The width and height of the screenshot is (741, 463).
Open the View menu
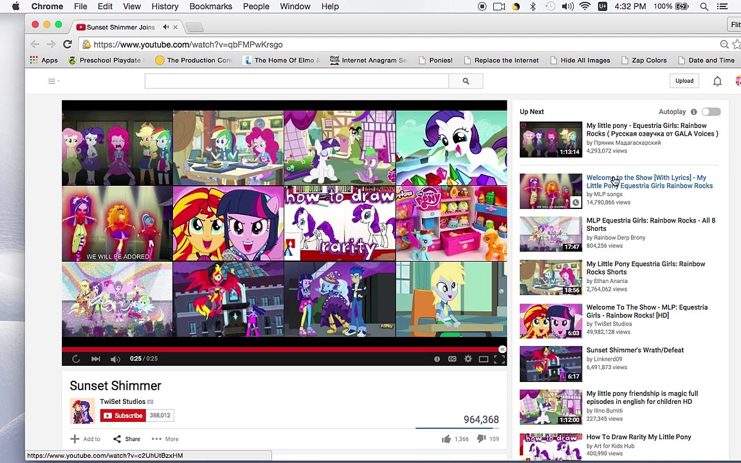pyautogui.click(x=132, y=6)
